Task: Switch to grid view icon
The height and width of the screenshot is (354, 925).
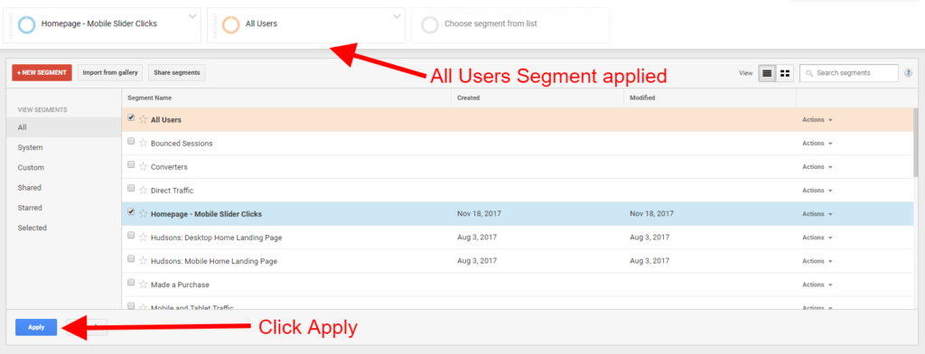Action: 785,73
